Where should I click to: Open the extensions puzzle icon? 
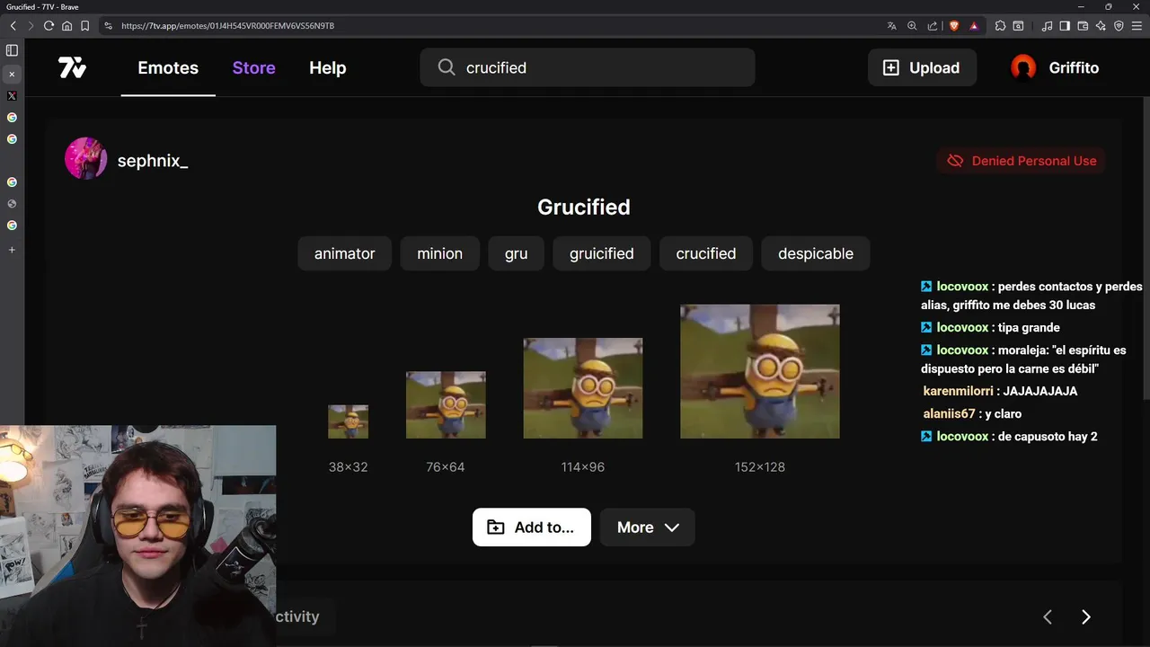1000,26
